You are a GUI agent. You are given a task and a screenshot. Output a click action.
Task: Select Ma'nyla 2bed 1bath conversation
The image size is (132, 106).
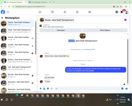[x=17, y=75]
